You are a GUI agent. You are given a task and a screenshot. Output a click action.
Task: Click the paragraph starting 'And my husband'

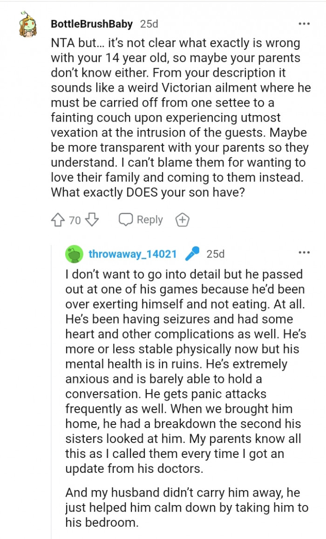[186, 506]
